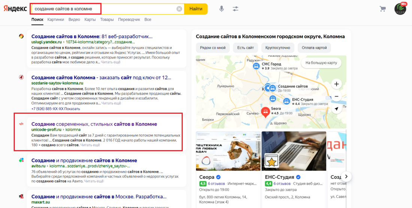The width and height of the screenshot is (412, 208).
Task: Toggle the Рядом со мной filter
Action: pyautogui.click(x=213, y=48)
